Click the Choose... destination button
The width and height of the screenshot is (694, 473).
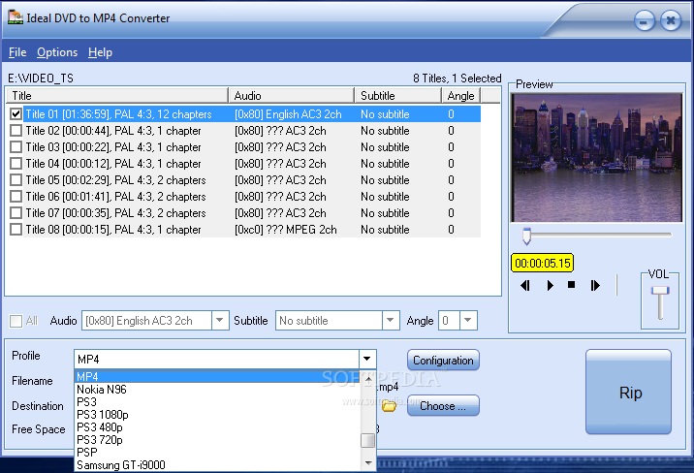[x=443, y=406]
